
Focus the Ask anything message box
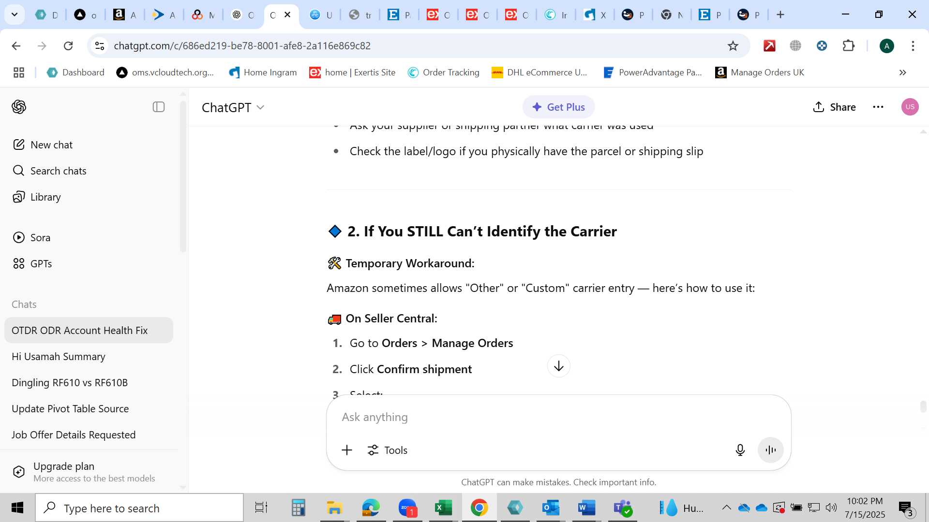(558, 417)
